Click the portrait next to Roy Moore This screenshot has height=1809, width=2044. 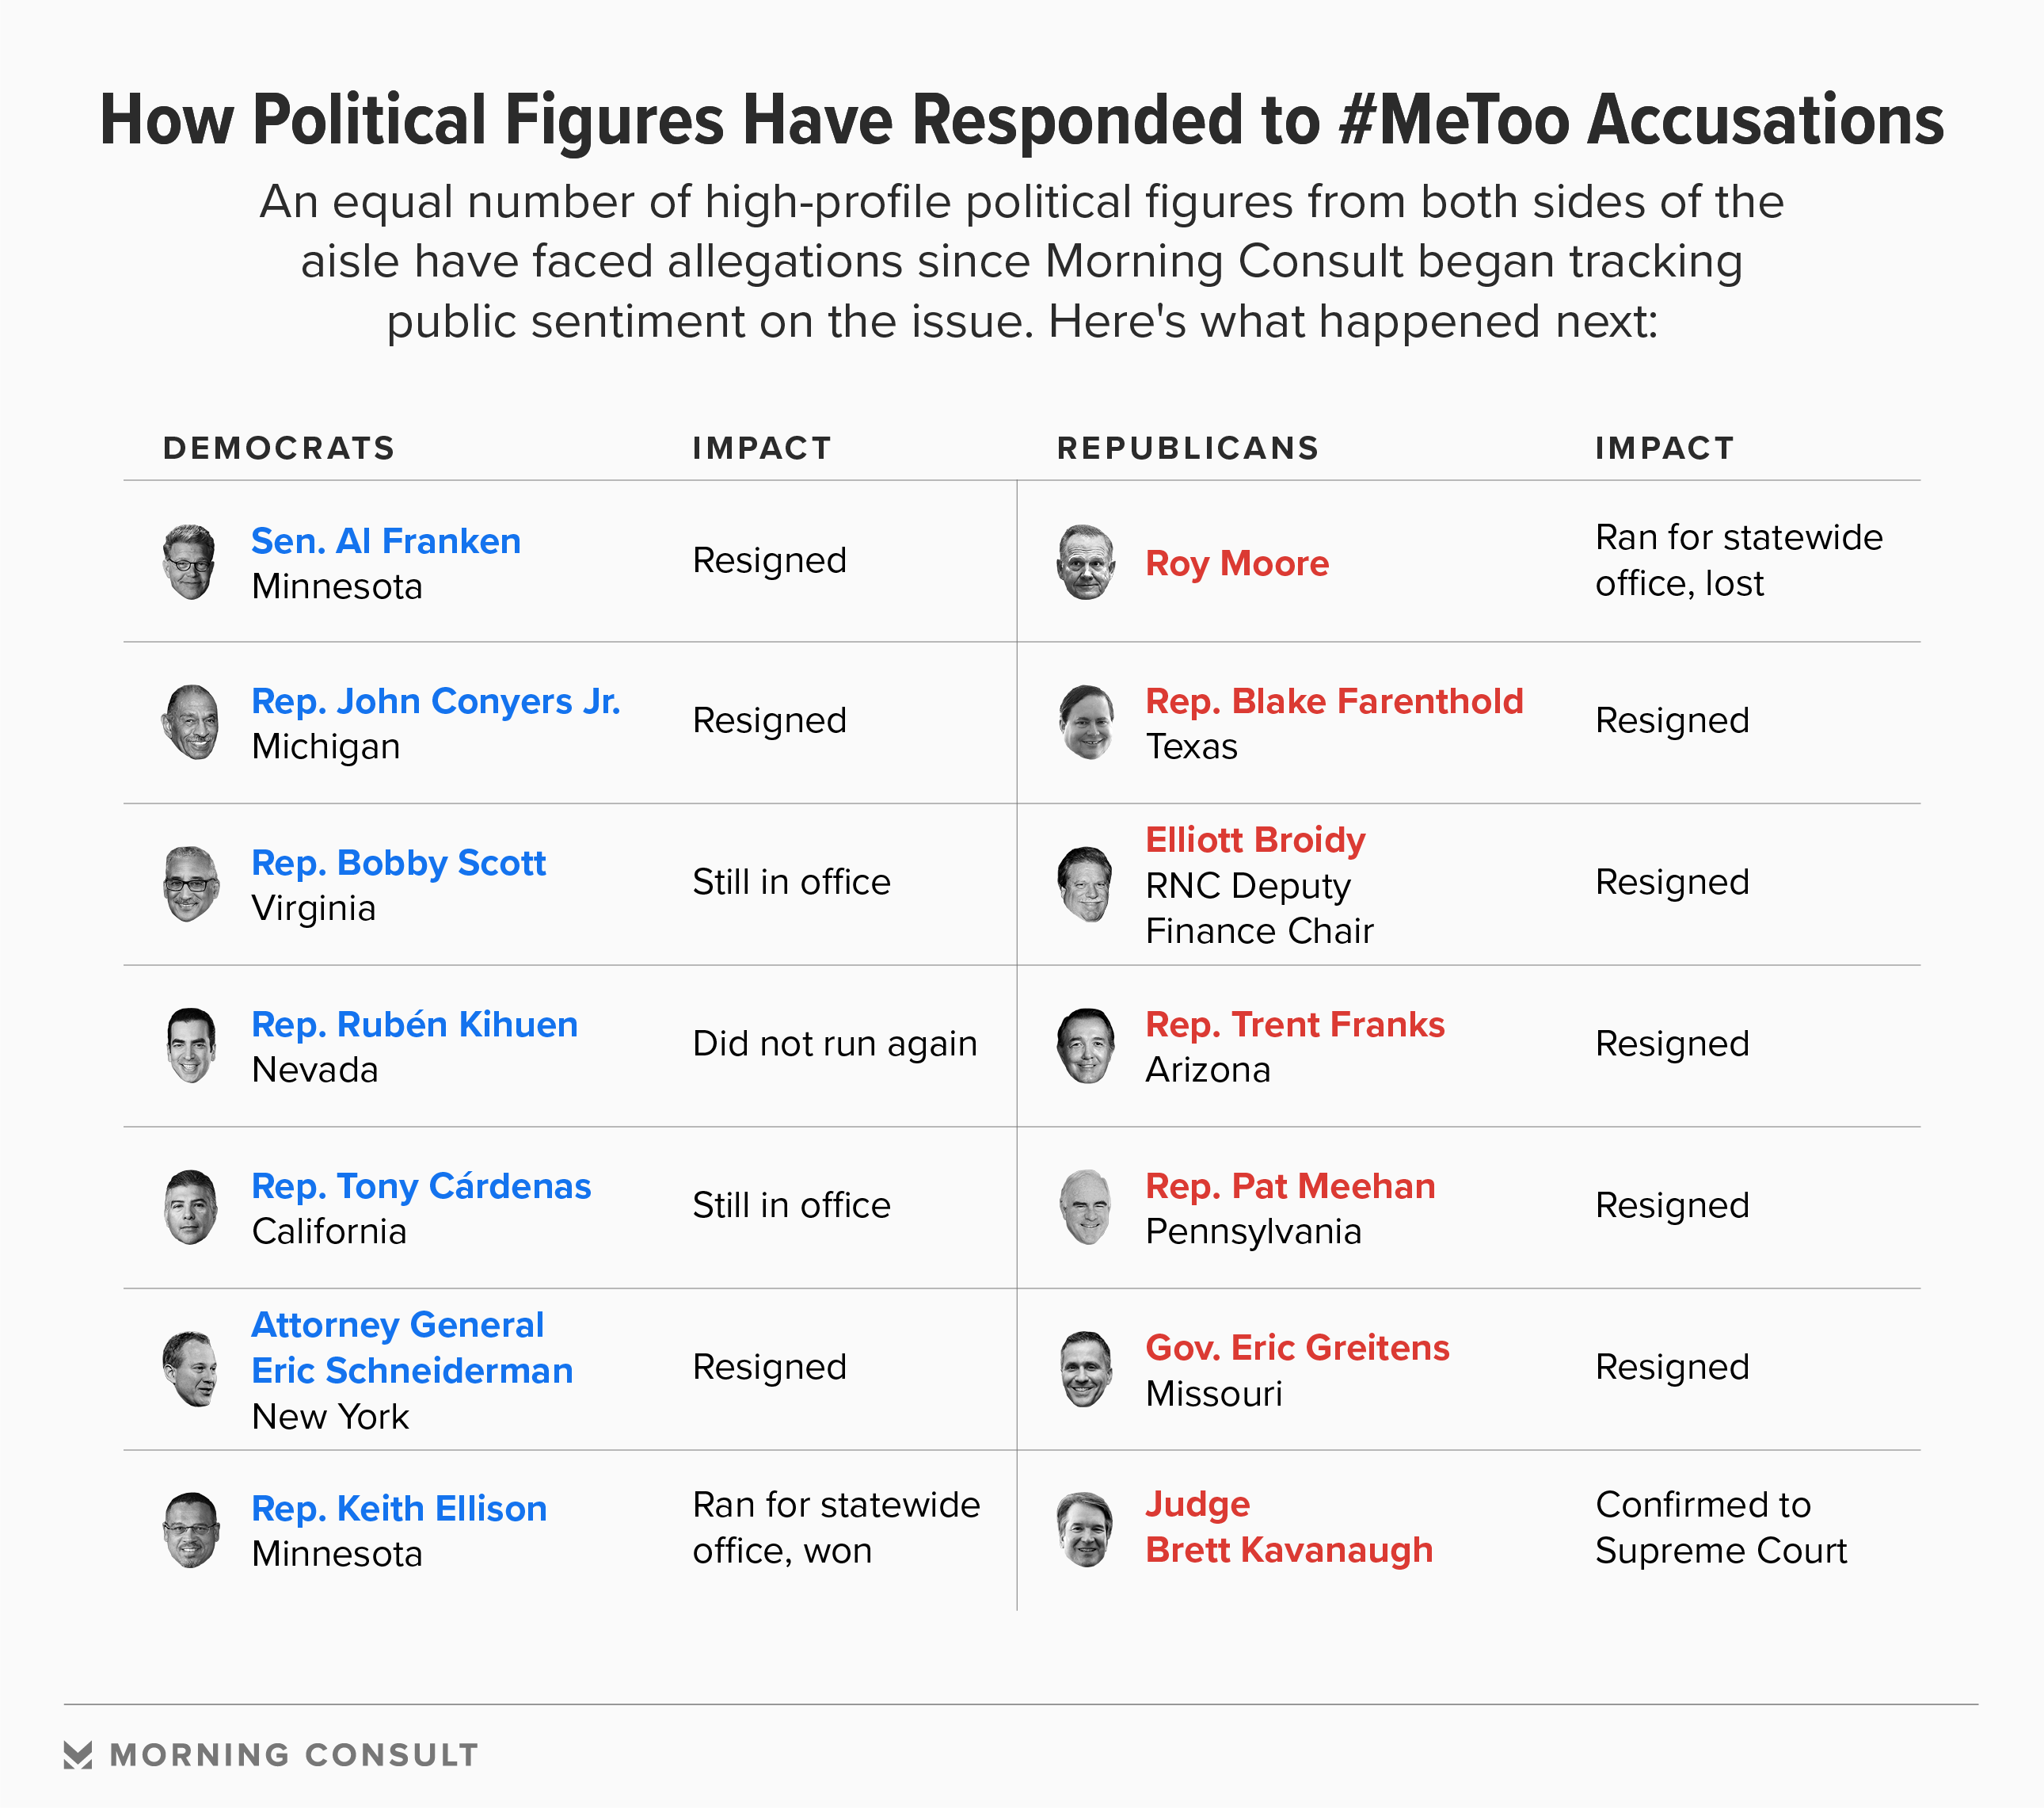(x=1085, y=563)
